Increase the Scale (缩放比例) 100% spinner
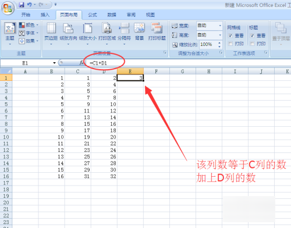 219,43
